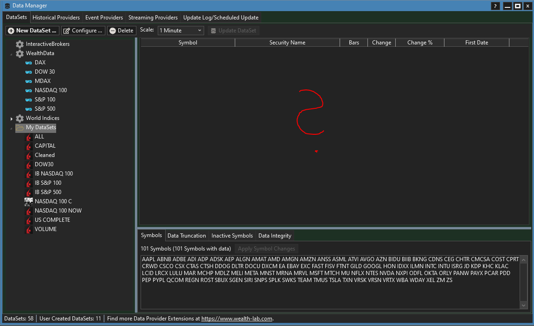The width and height of the screenshot is (534, 326).
Task: Go to the Streaming Providers tab
Action: 153,18
